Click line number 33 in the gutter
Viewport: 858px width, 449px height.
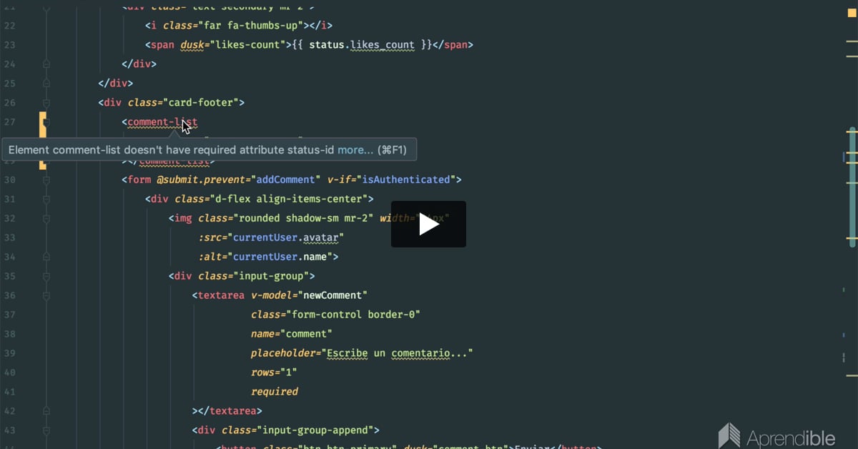9,237
